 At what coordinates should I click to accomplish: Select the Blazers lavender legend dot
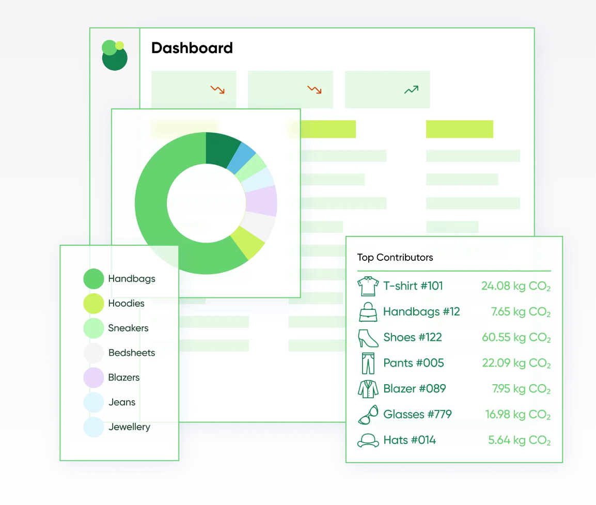point(93,377)
